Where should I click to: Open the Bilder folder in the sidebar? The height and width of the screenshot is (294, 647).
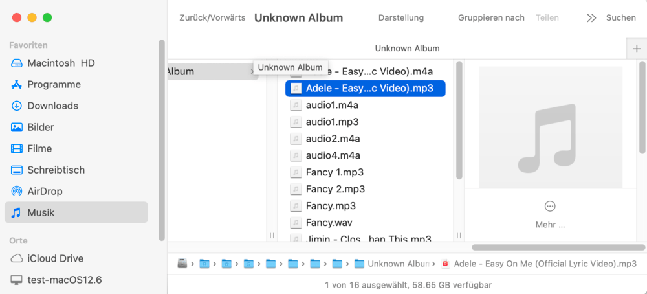[40, 127]
